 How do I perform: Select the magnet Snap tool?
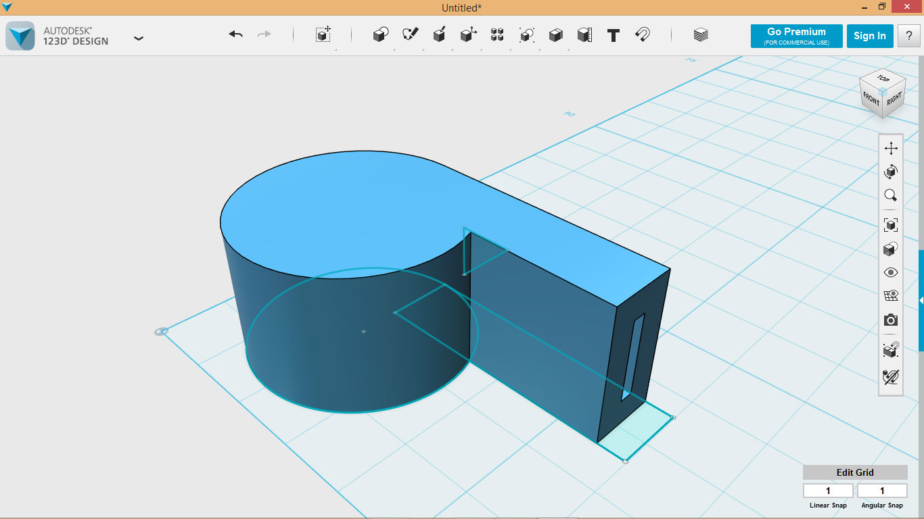(643, 34)
